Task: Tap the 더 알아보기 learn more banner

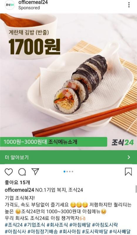Action: click(68, 157)
